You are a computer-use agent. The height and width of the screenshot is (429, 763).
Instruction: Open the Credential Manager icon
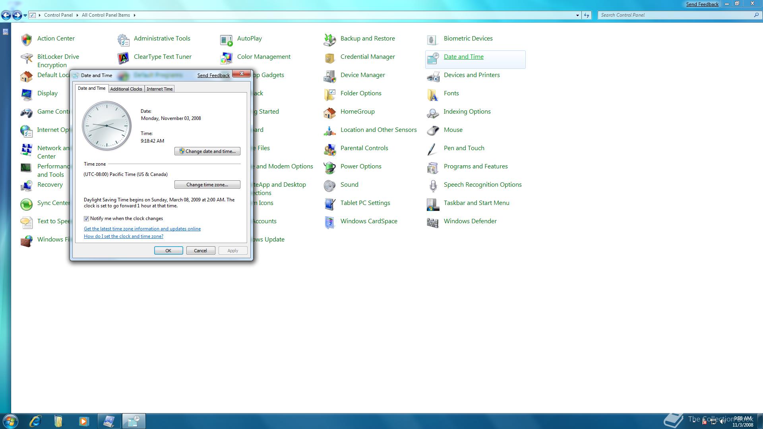330,58
